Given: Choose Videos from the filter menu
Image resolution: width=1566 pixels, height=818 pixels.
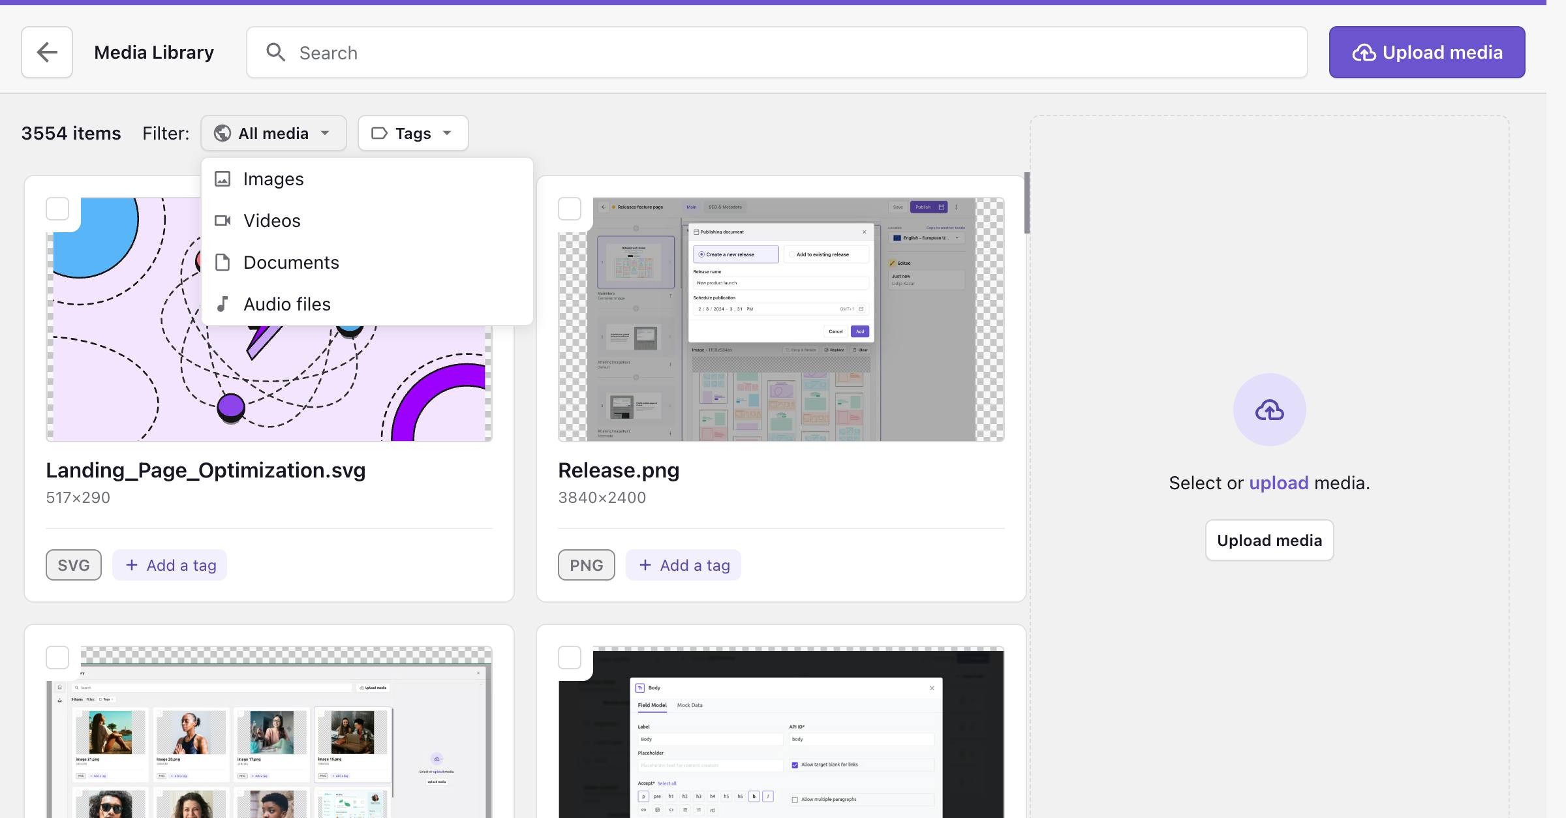Looking at the screenshot, I should tap(272, 220).
